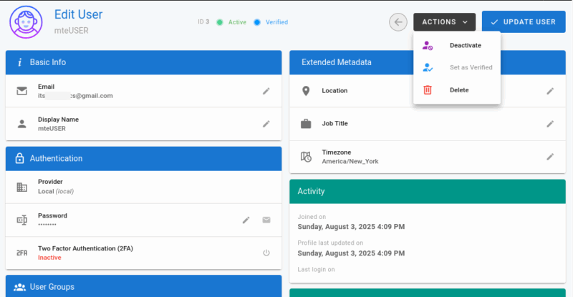
Task: Toggle Two Factor Authentication power icon
Action: click(x=266, y=253)
